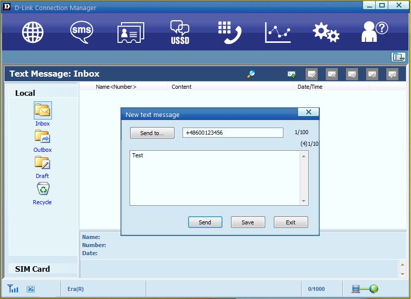Click the Exit button
Image resolution: width=411 pixels, height=299 pixels.
(x=290, y=222)
